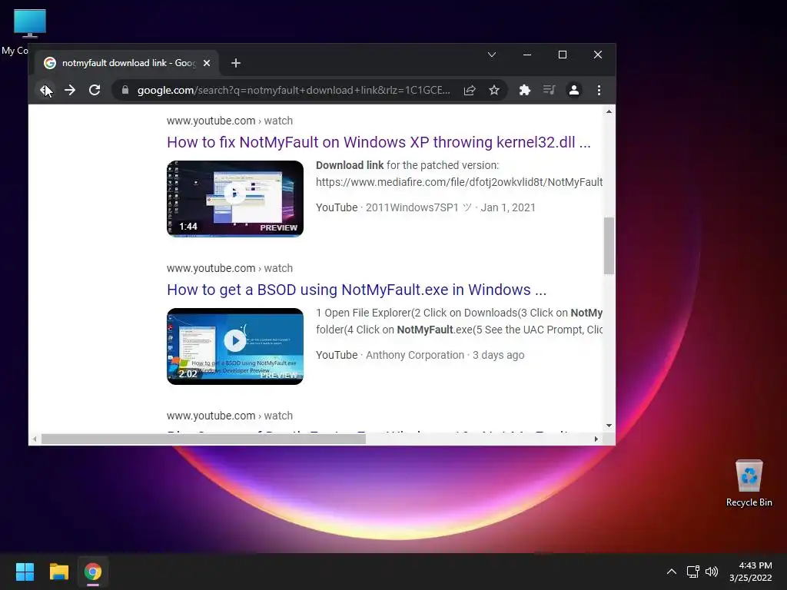Click the Chrome taskbar icon
The height and width of the screenshot is (590, 787).
pos(93,572)
